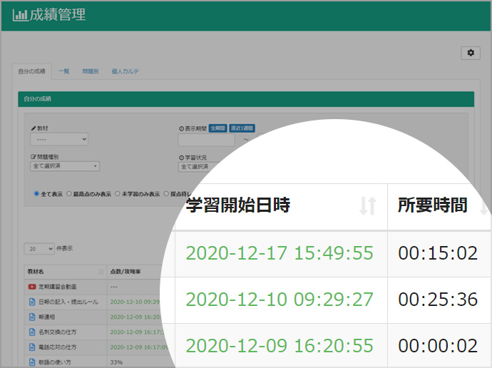Image resolution: width=492 pixels, height=368 pixels.
Task: Click the document icon beside 名刺交換の仕方
Action: point(31,332)
